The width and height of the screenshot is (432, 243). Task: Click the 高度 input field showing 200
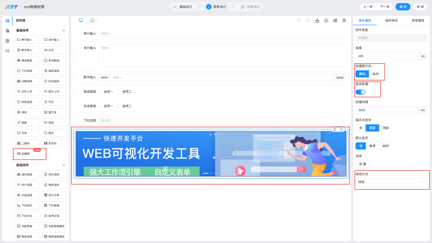coord(387,56)
